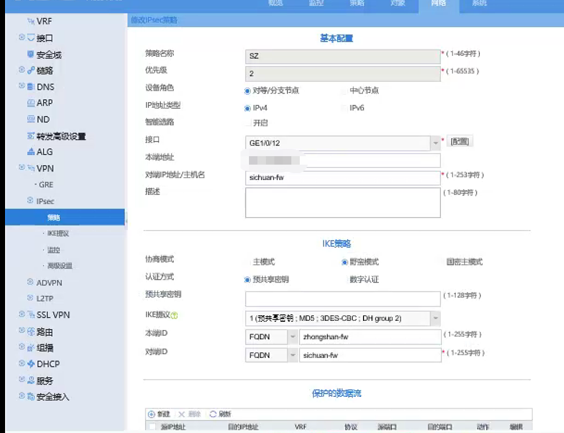Click the 链路 link icon

pos(31,70)
